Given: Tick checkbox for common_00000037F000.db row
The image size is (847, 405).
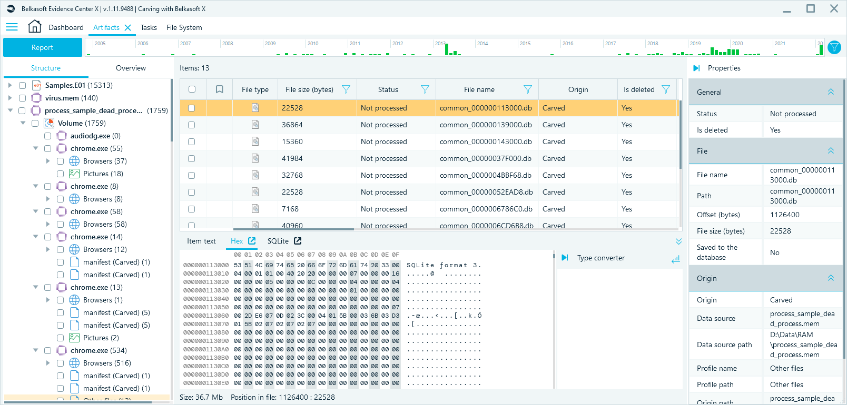Looking at the screenshot, I should coord(191,158).
